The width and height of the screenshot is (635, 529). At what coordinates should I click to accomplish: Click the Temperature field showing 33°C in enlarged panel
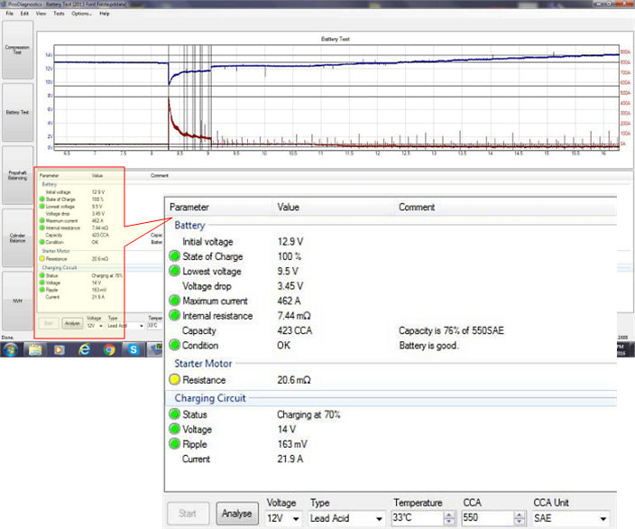[418, 517]
